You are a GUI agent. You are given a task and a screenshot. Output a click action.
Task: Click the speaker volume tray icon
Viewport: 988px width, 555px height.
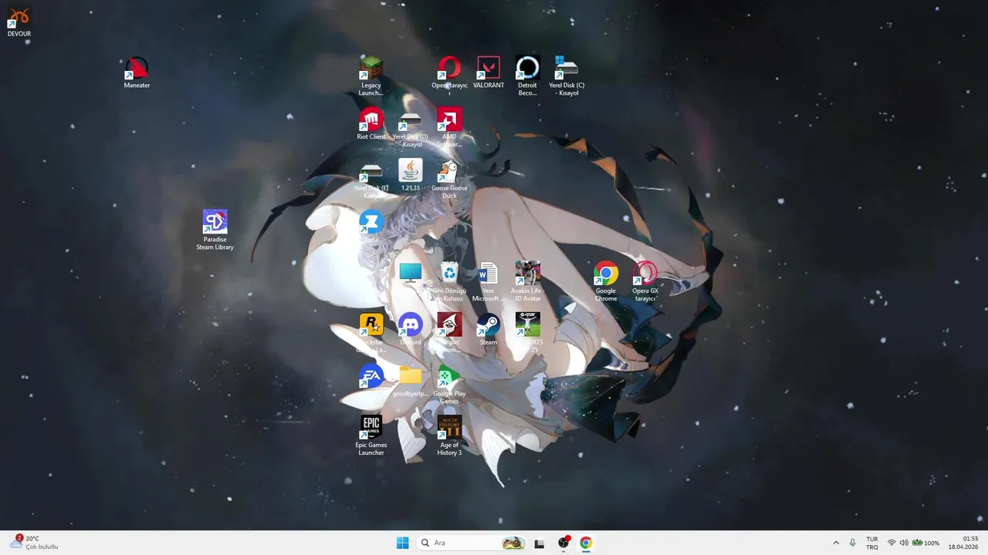click(x=904, y=543)
